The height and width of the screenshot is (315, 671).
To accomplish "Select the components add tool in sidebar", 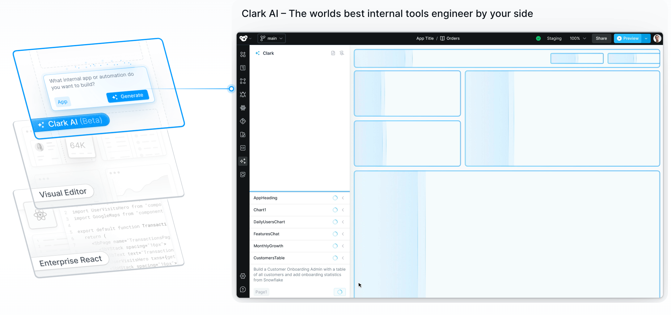I will coord(243,54).
